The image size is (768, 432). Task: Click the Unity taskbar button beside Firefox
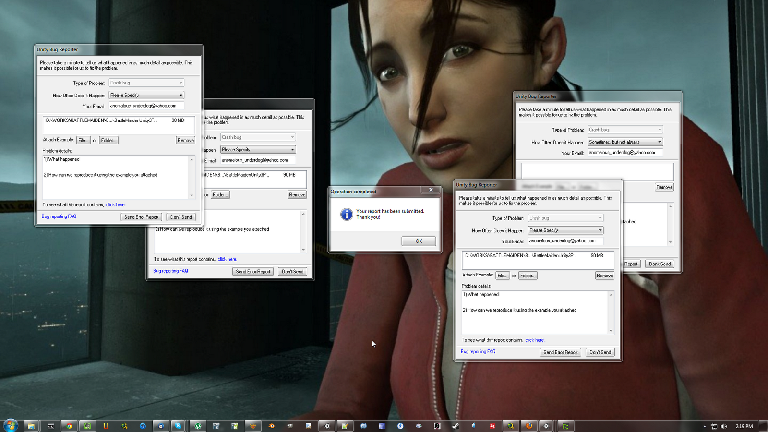click(x=546, y=426)
